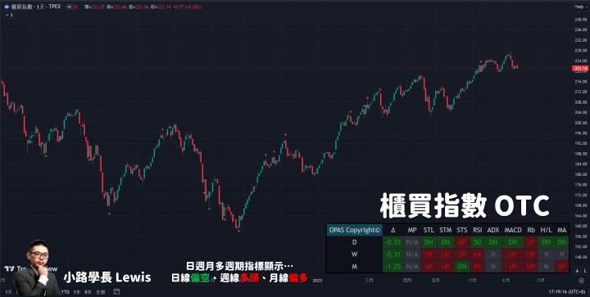Select the 5年 date range

(88, 292)
